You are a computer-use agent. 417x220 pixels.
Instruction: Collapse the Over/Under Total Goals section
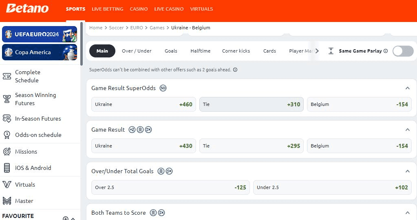[x=407, y=171]
